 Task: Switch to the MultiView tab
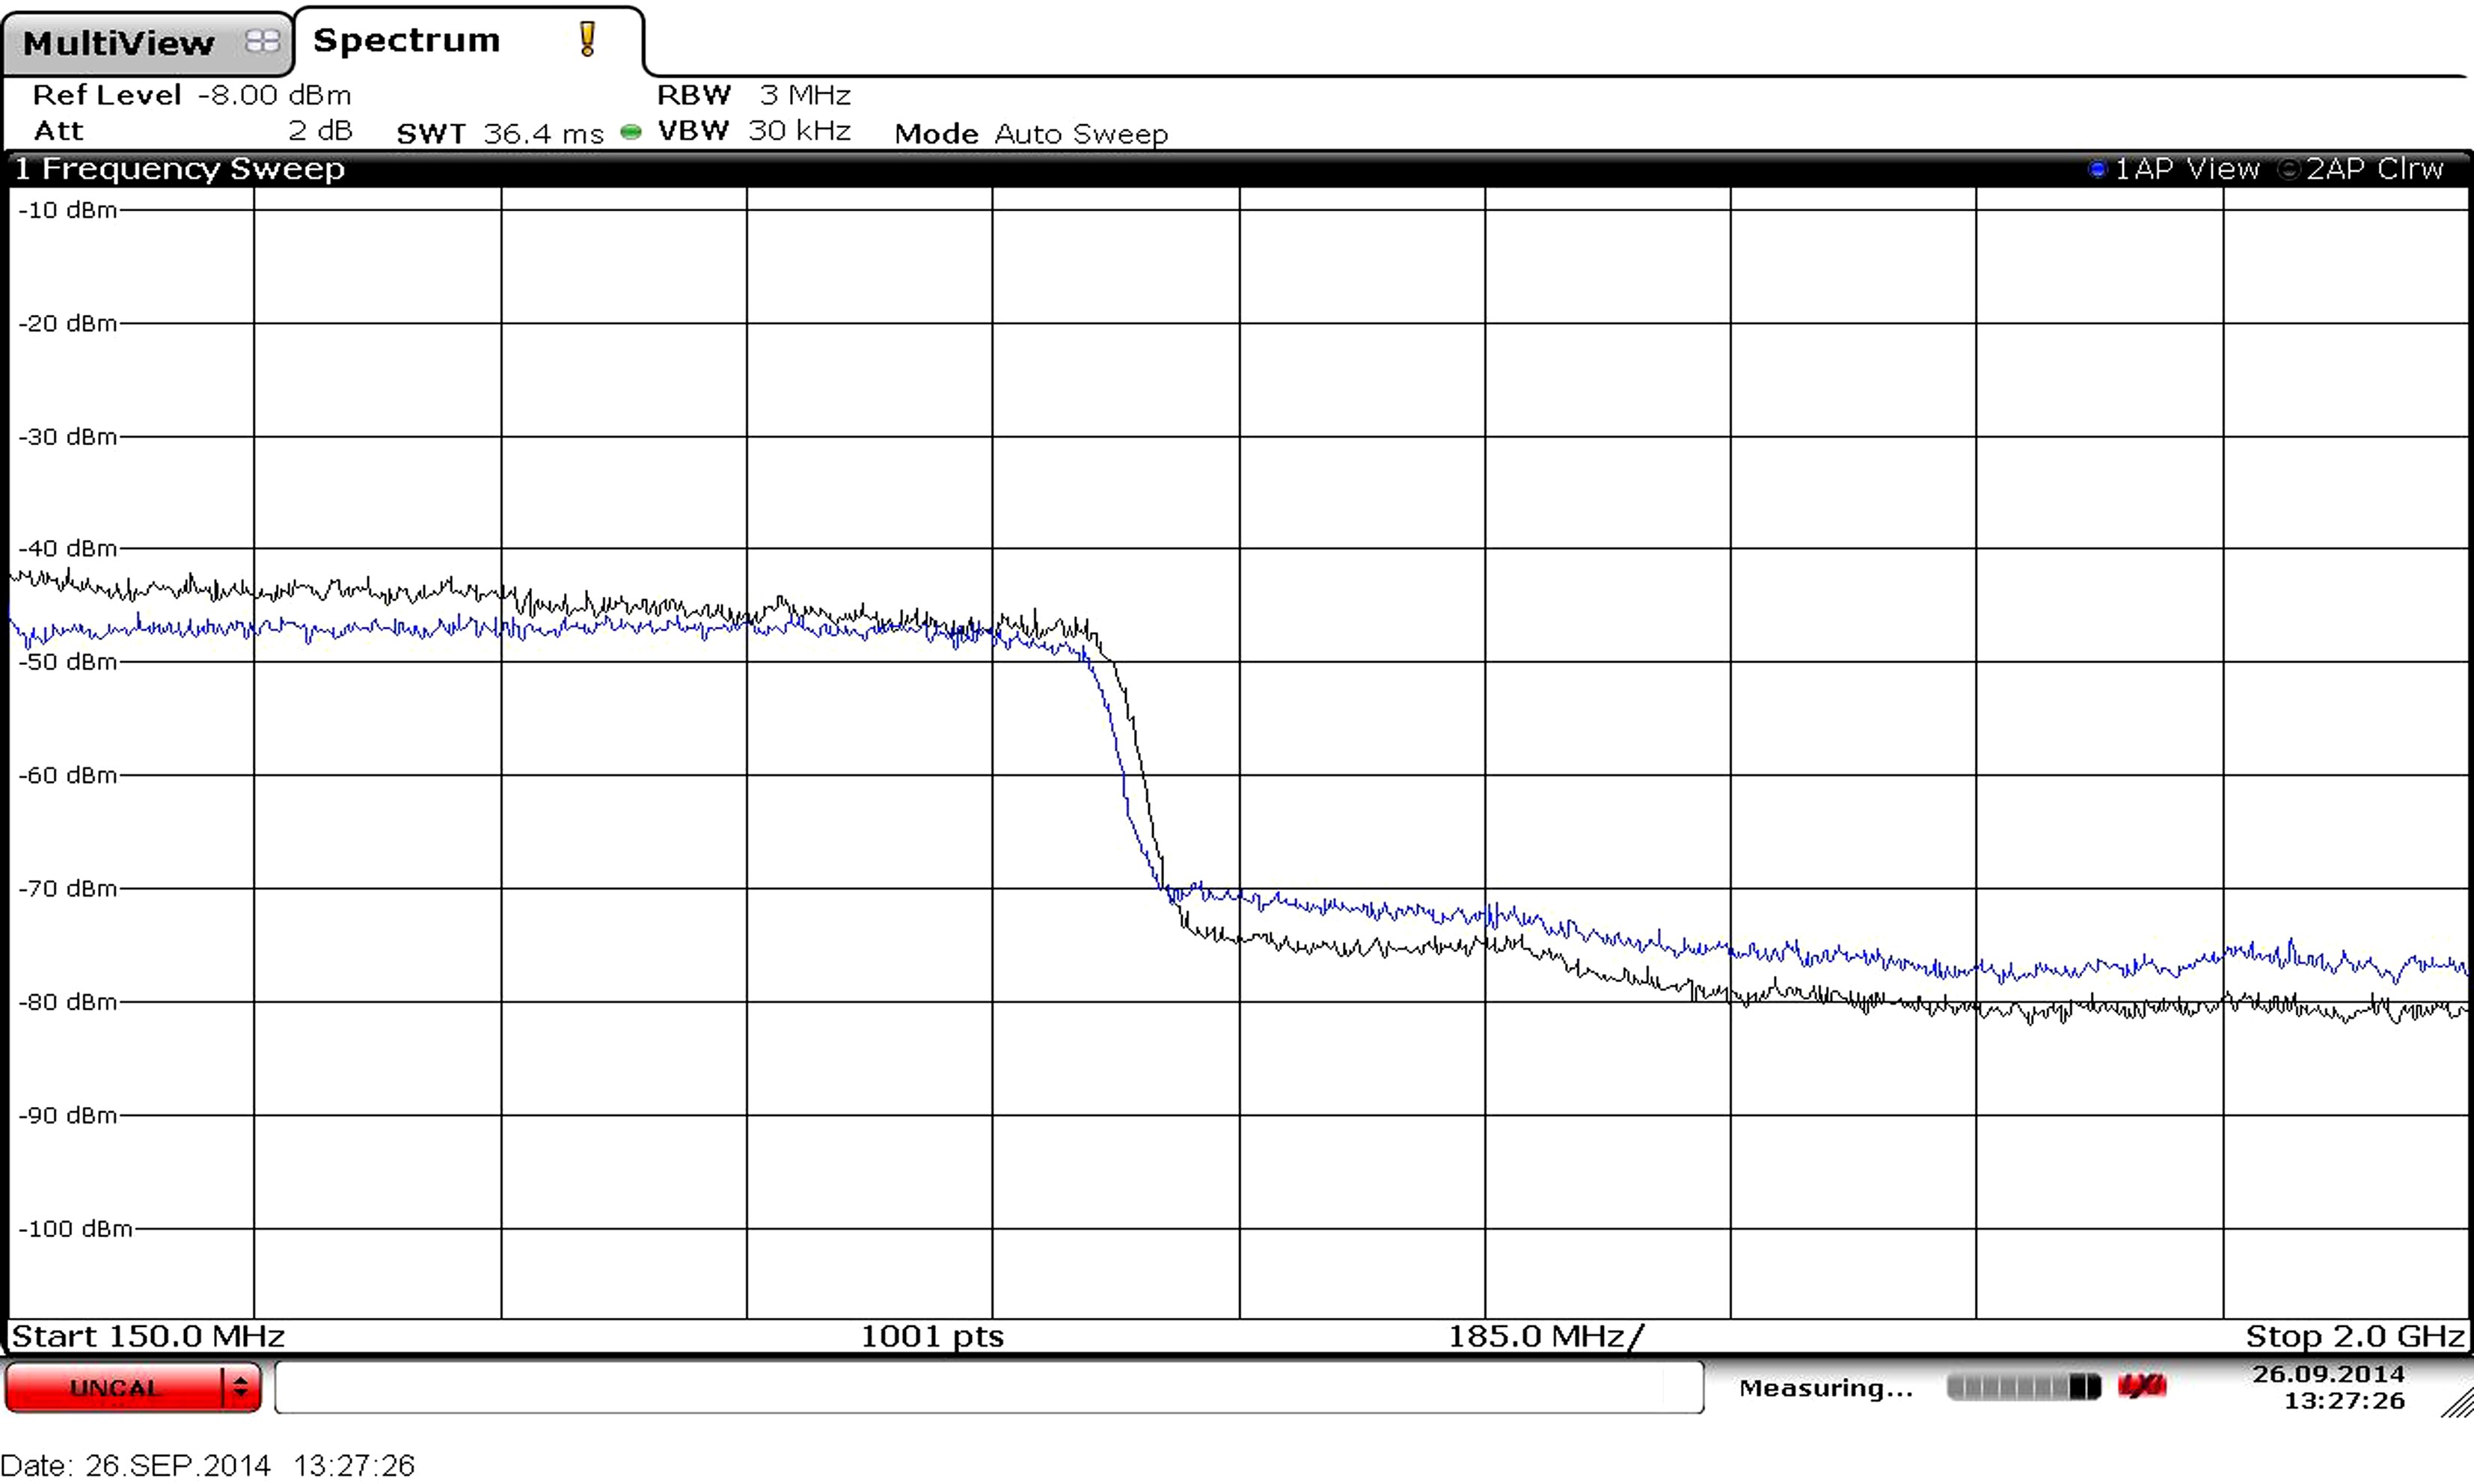[x=118, y=43]
